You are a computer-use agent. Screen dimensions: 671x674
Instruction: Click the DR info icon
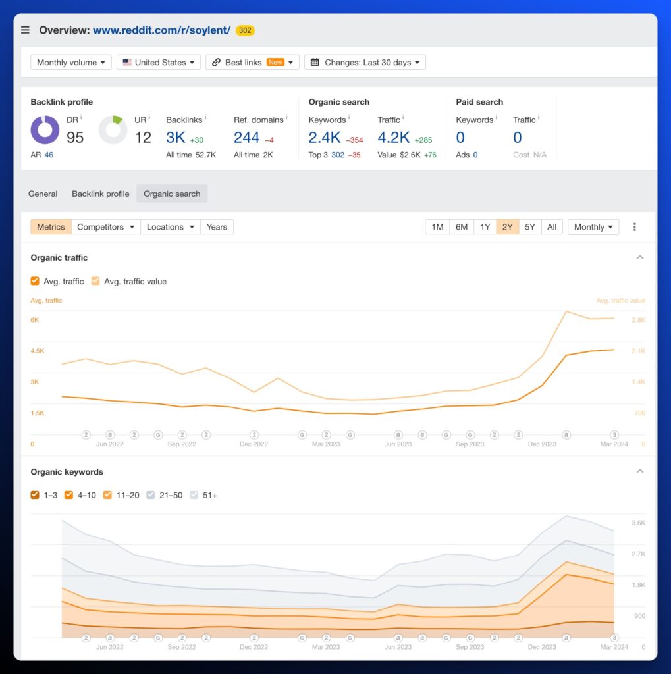(81, 117)
